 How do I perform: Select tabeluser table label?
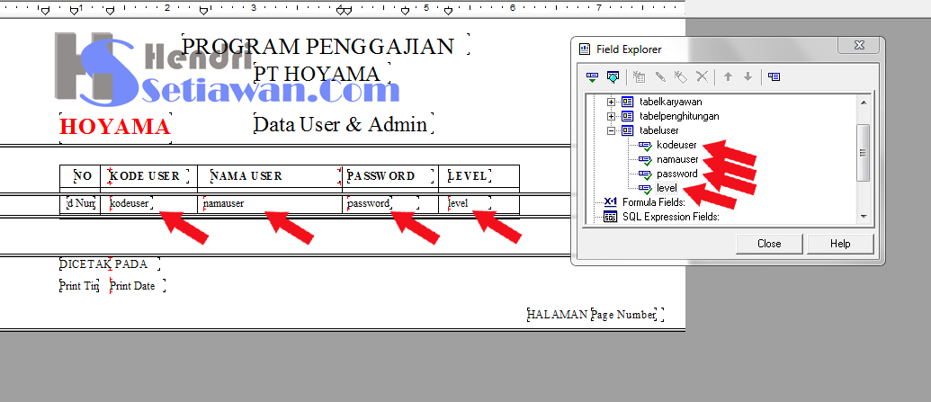click(658, 130)
